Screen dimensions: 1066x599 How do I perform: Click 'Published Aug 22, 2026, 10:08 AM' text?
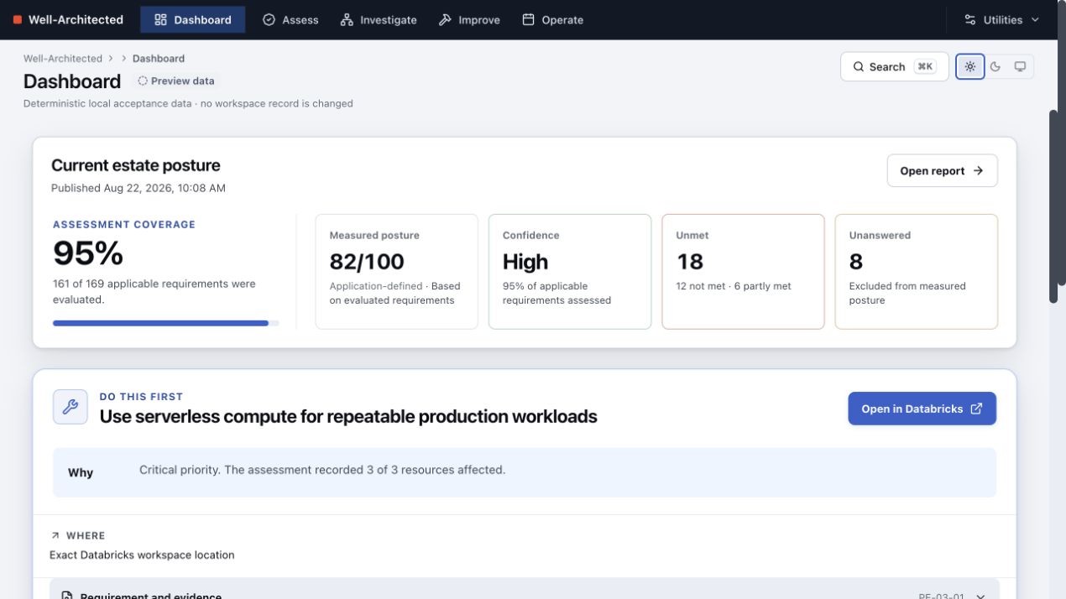[x=138, y=188]
